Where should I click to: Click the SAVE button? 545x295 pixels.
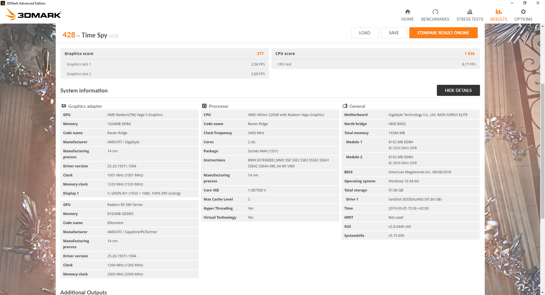pyautogui.click(x=394, y=33)
